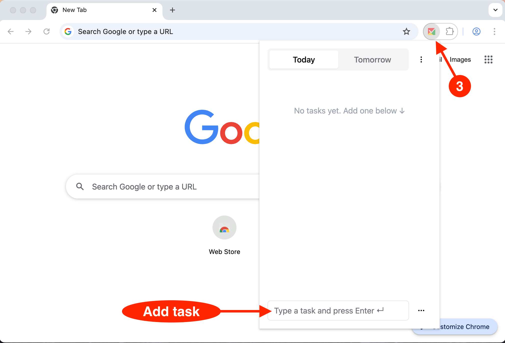Open the task extension popup icon
This screenshot has width=505, height=343.
[432, 31]
